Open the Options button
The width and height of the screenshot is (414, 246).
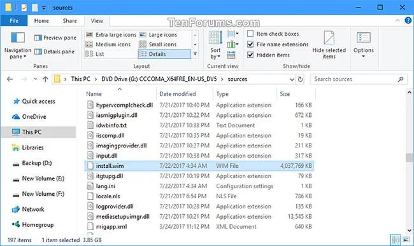(x=364, y=44)
